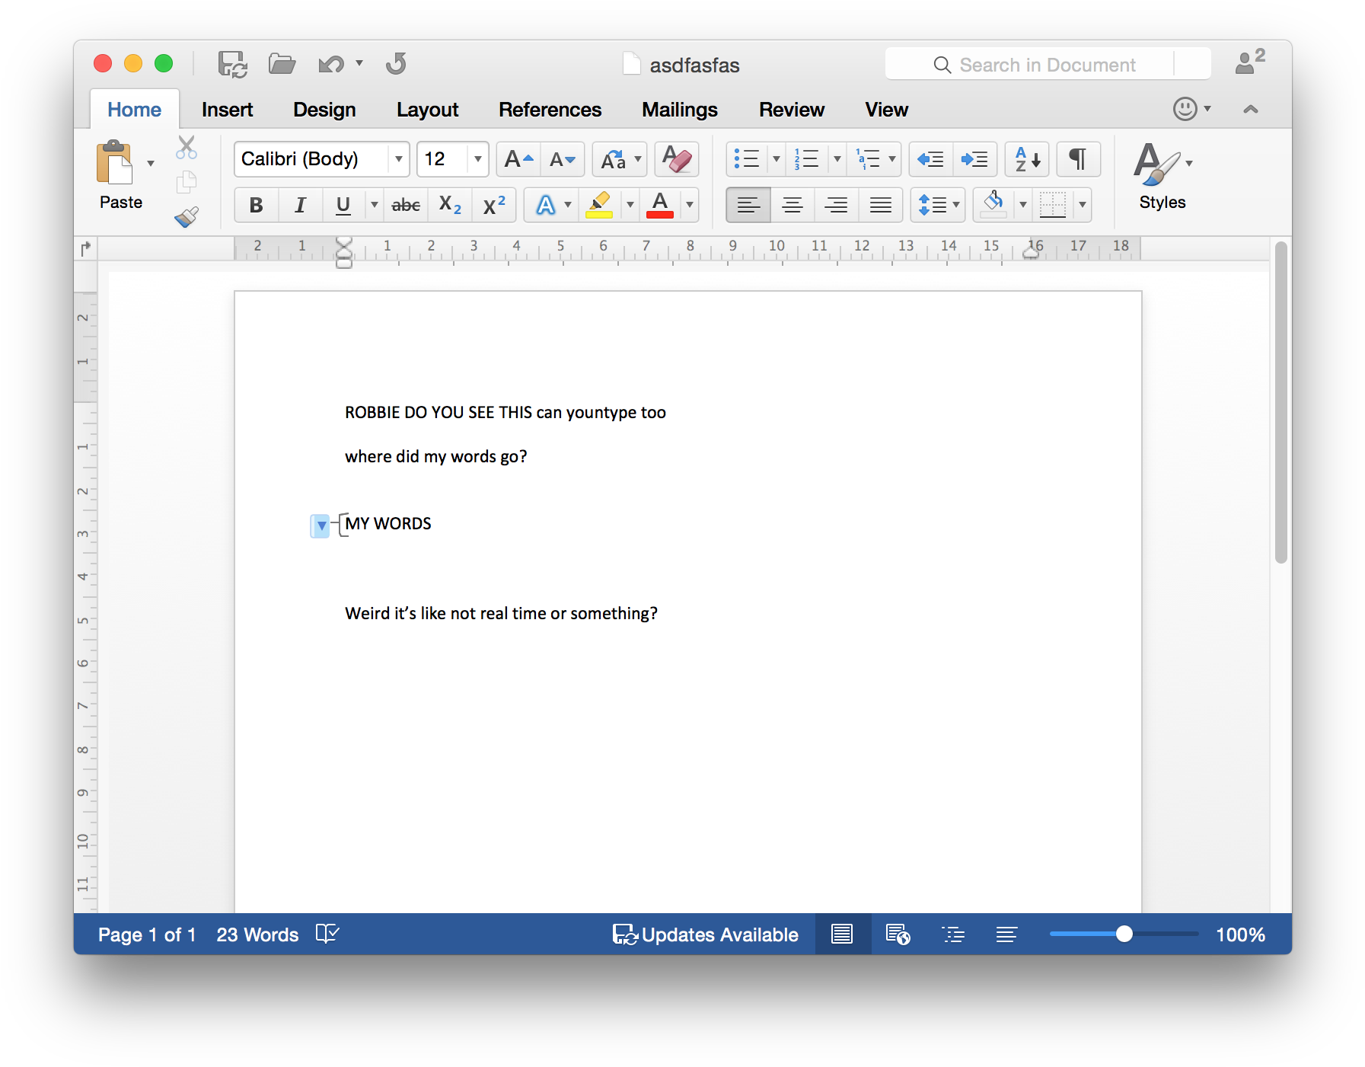Click the Strikethrough abc icon

click(406, 205)
